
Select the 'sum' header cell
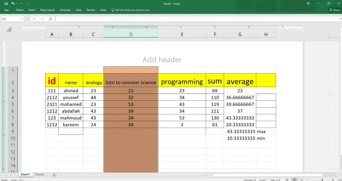(x=215, y=80)
